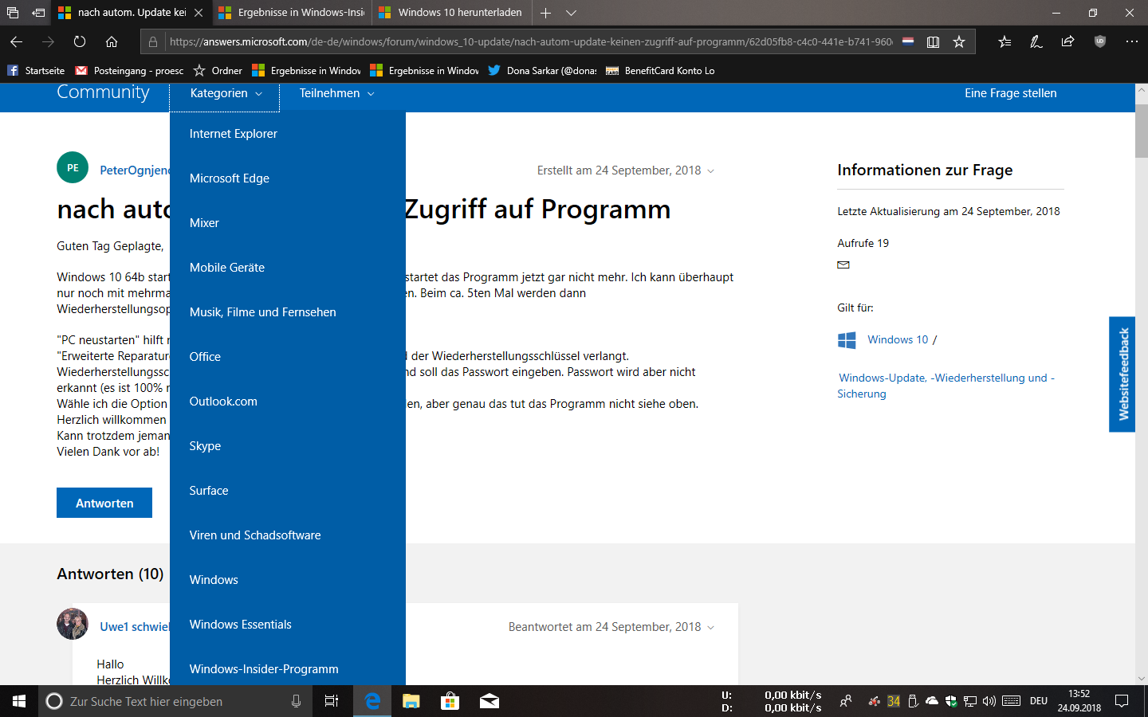The height and width of the screenshot is (717, 1148).
Task: Open Windows-Update, -Wiederherstellung und -Sicherung link
Action: (946, 386)
